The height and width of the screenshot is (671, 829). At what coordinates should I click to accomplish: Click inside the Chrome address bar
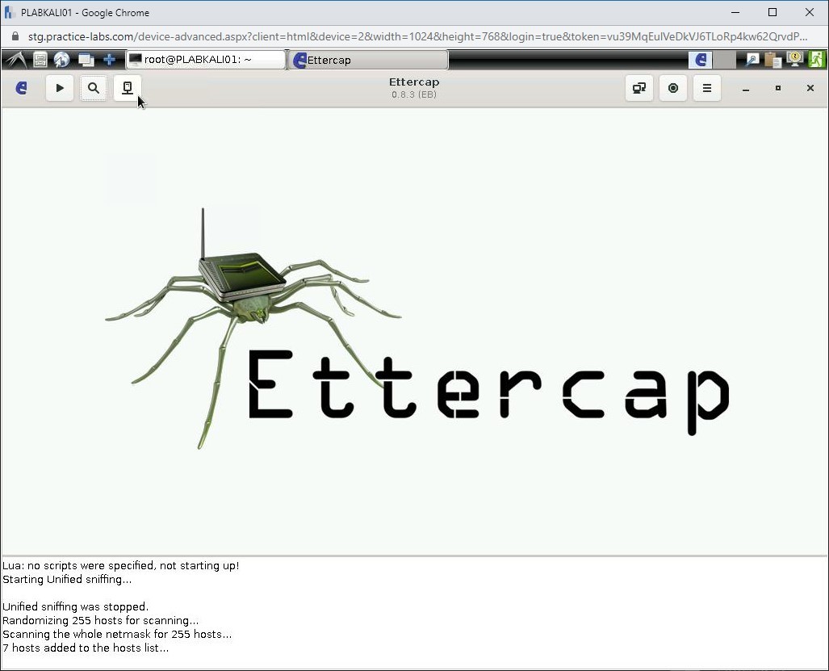point(323,36)
